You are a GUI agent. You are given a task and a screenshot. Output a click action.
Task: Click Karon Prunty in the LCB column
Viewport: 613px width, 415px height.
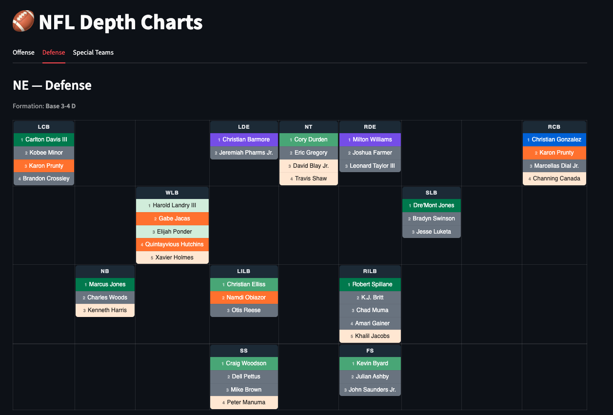44,166
